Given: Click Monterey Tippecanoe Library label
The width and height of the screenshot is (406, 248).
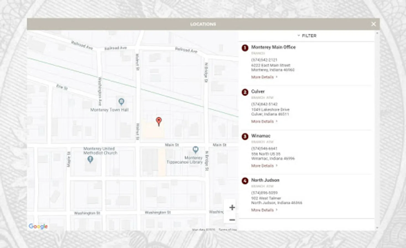Looking at the screenshot, I should point(184,160).
